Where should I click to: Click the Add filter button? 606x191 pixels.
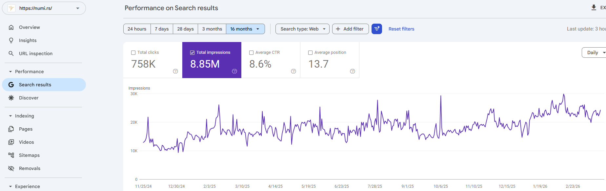(350, 29)
